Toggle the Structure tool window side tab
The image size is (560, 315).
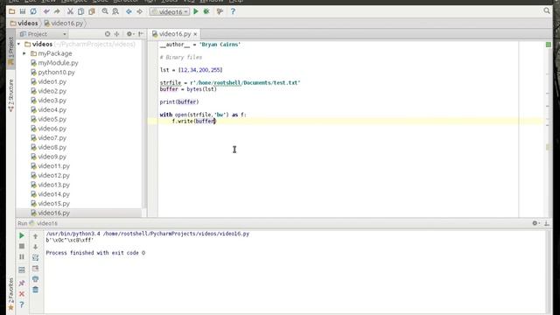click(x=11, y=95)
